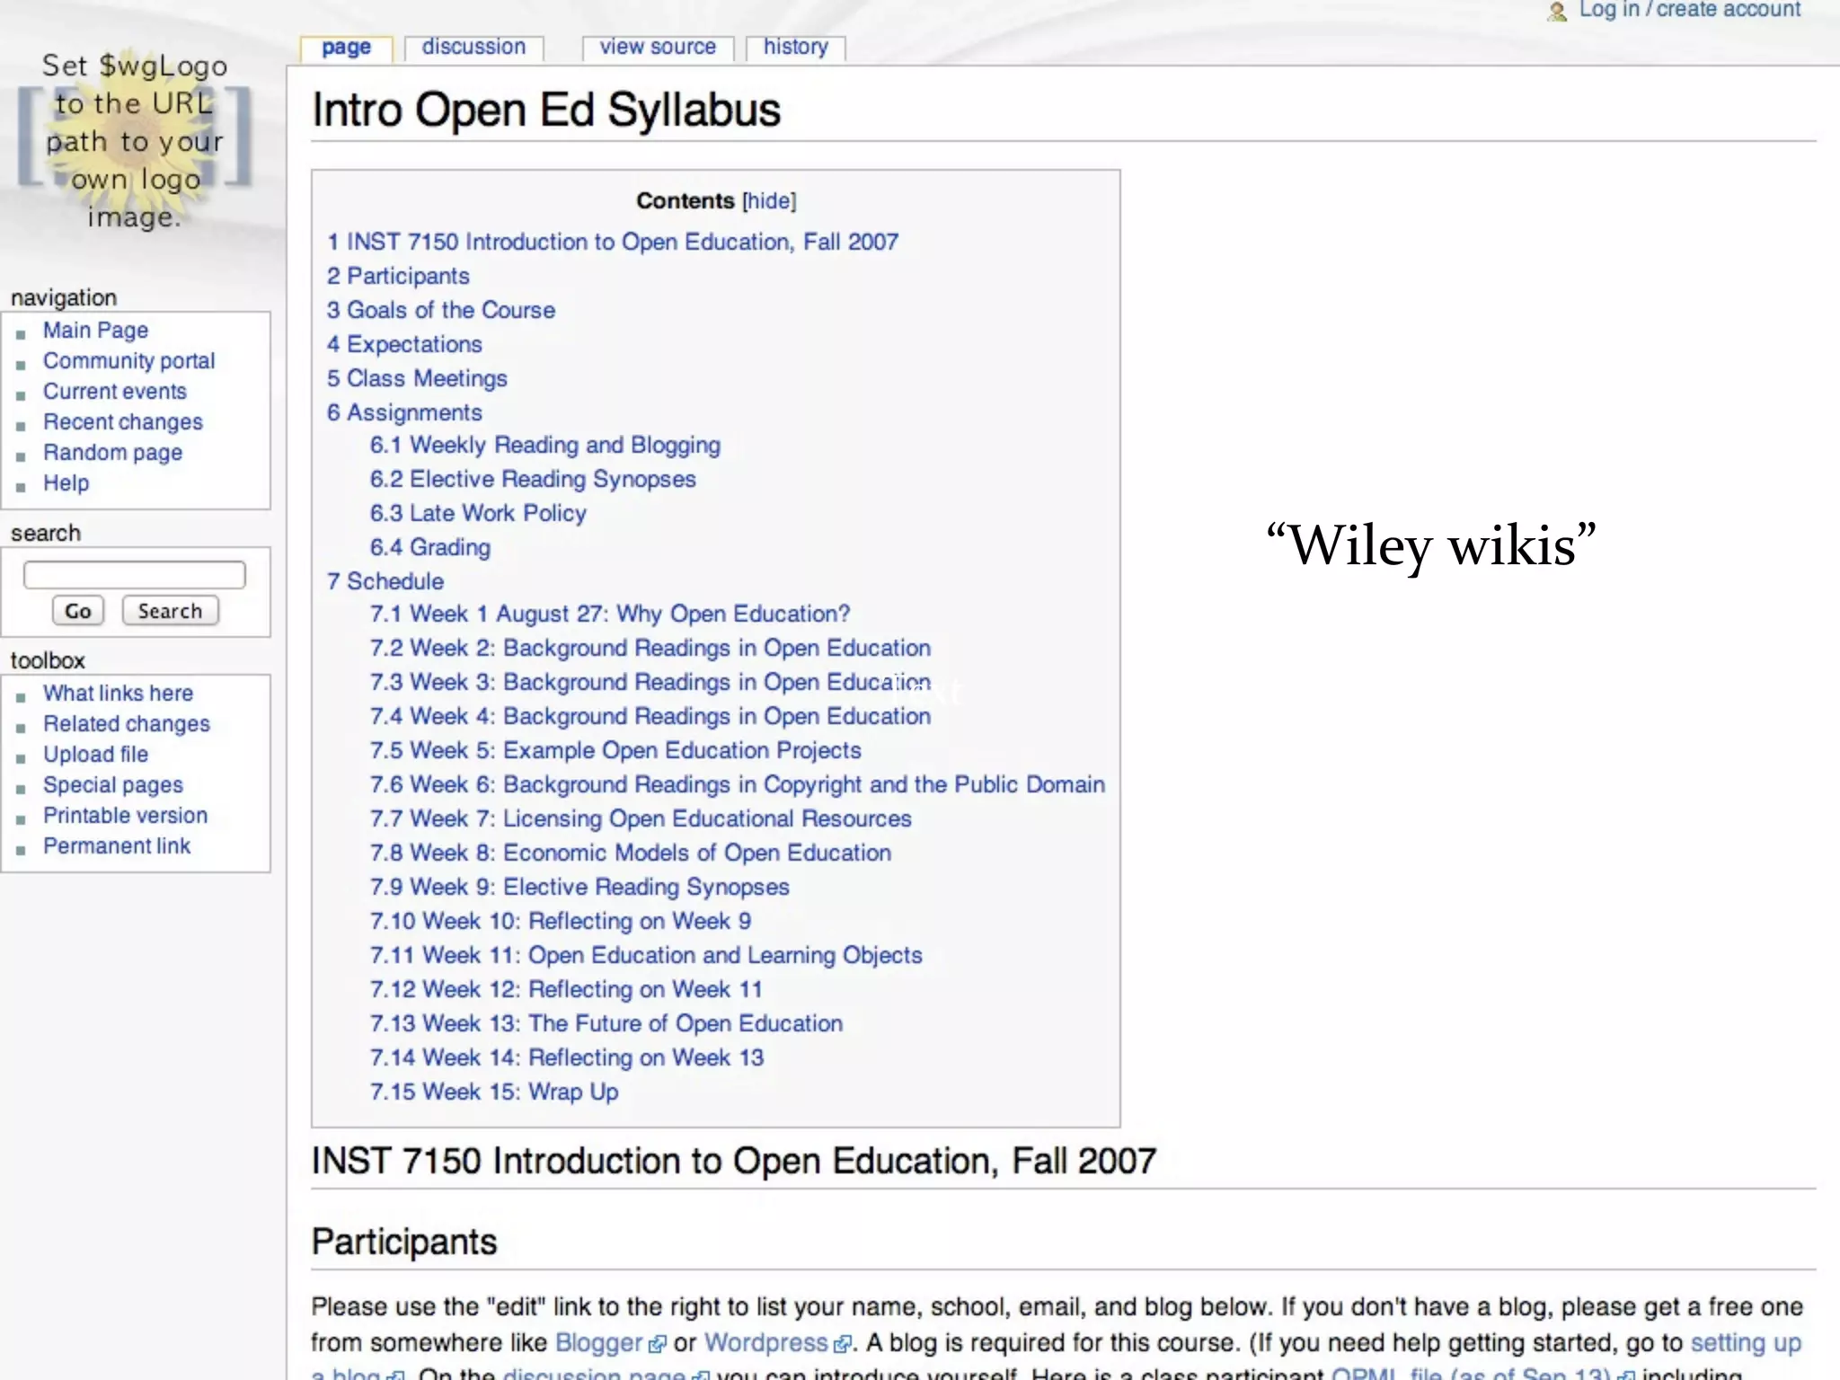
Task: Click the wiki logo placeholder image
Action: (x=135, y=141)
